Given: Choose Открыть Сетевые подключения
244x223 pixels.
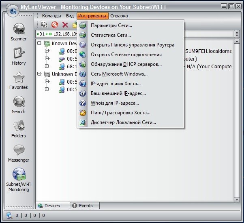Looking at the screenshot, I should (131, 55).
